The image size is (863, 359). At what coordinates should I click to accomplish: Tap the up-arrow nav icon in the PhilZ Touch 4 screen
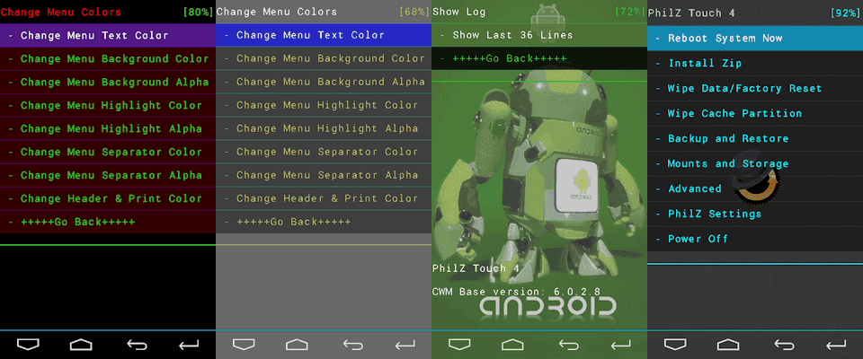[728, 345]
